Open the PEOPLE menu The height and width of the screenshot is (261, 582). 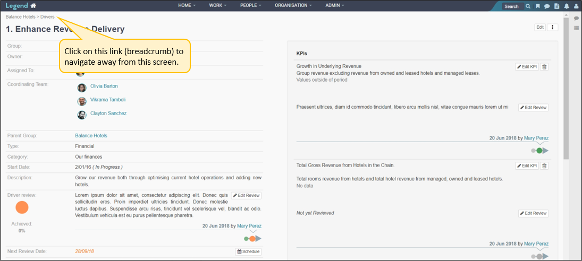(250, 5)
